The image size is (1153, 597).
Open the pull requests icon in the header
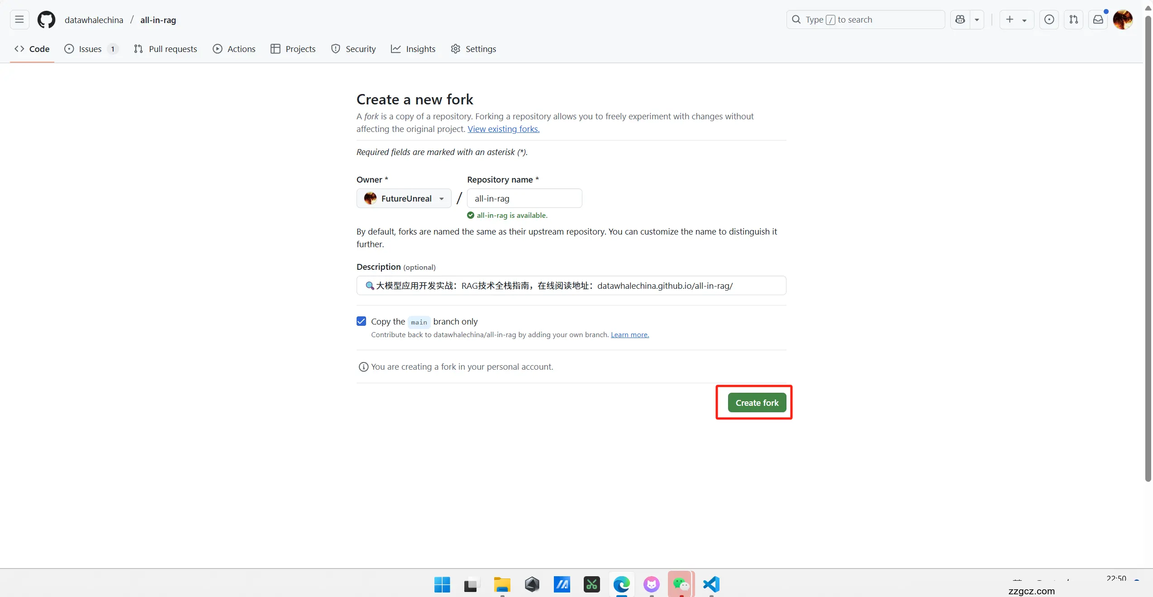click(1073, 20)
